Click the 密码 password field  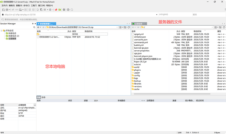209,14
